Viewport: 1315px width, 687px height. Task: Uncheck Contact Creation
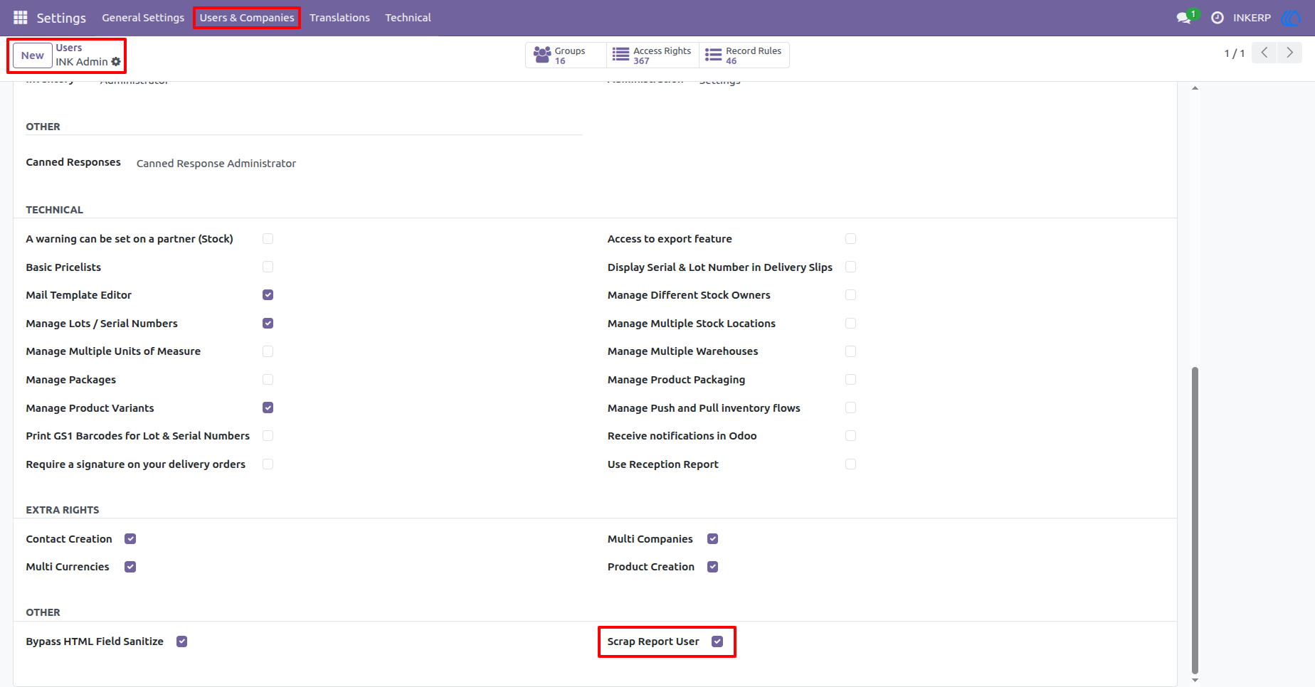(130, 539)
